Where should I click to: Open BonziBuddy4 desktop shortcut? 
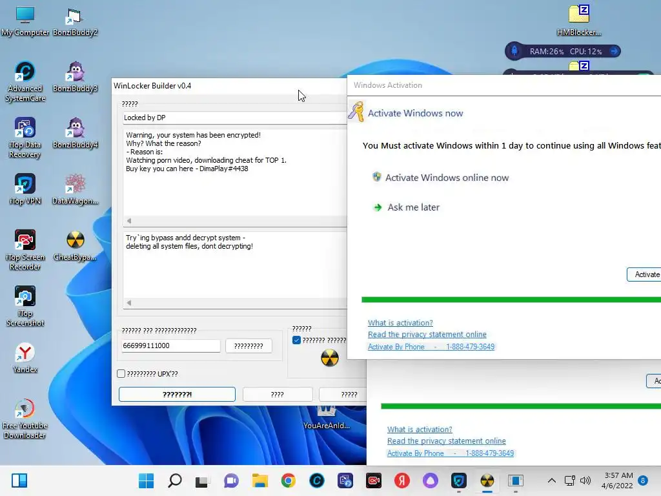75,133
